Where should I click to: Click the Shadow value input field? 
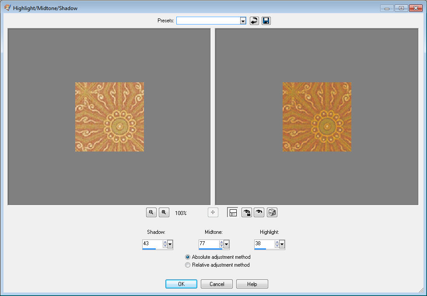(152, 243)
